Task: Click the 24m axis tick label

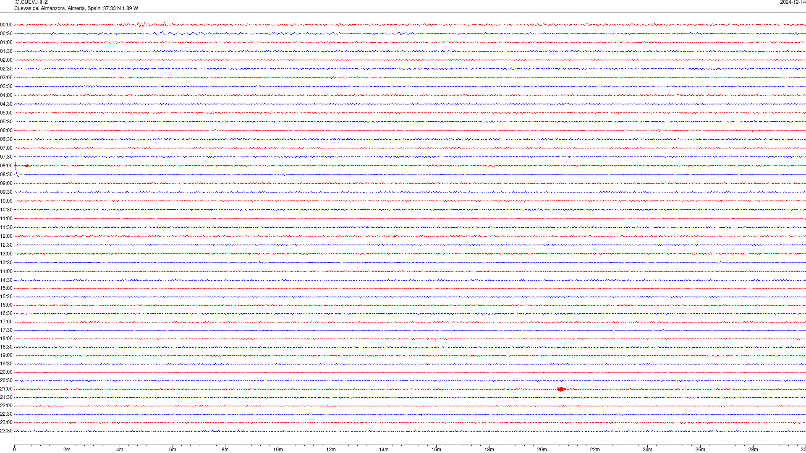Action: pos(647,450)
